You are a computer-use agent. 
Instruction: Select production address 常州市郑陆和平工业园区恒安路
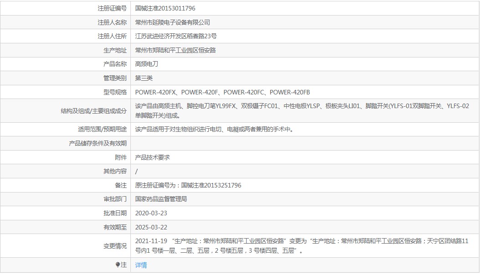pos(175,50)
